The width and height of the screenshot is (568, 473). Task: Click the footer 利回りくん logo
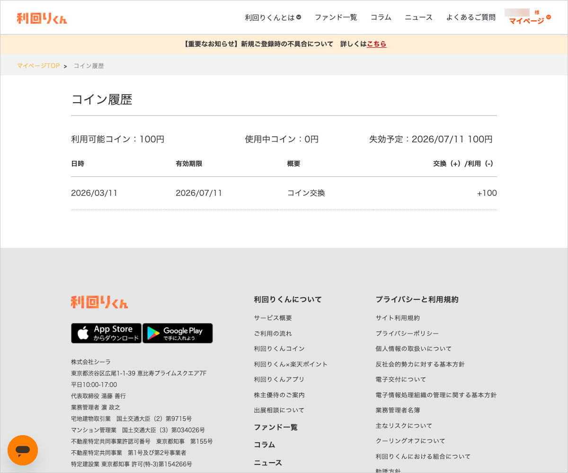99,302
